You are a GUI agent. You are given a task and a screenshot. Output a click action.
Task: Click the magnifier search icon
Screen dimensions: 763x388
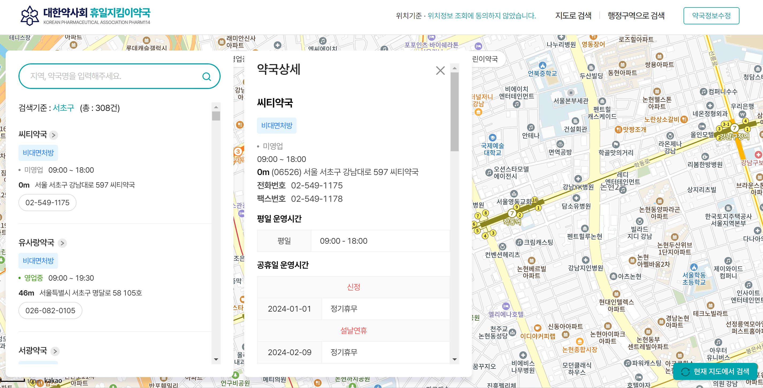(207, 76)
